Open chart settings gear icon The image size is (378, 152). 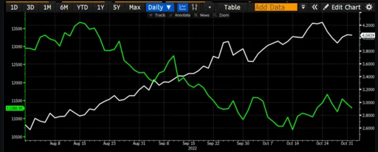tap(369, 7)
